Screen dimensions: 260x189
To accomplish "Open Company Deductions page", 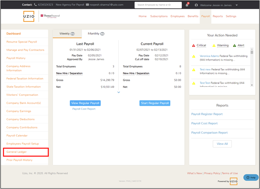I will 21,119.
